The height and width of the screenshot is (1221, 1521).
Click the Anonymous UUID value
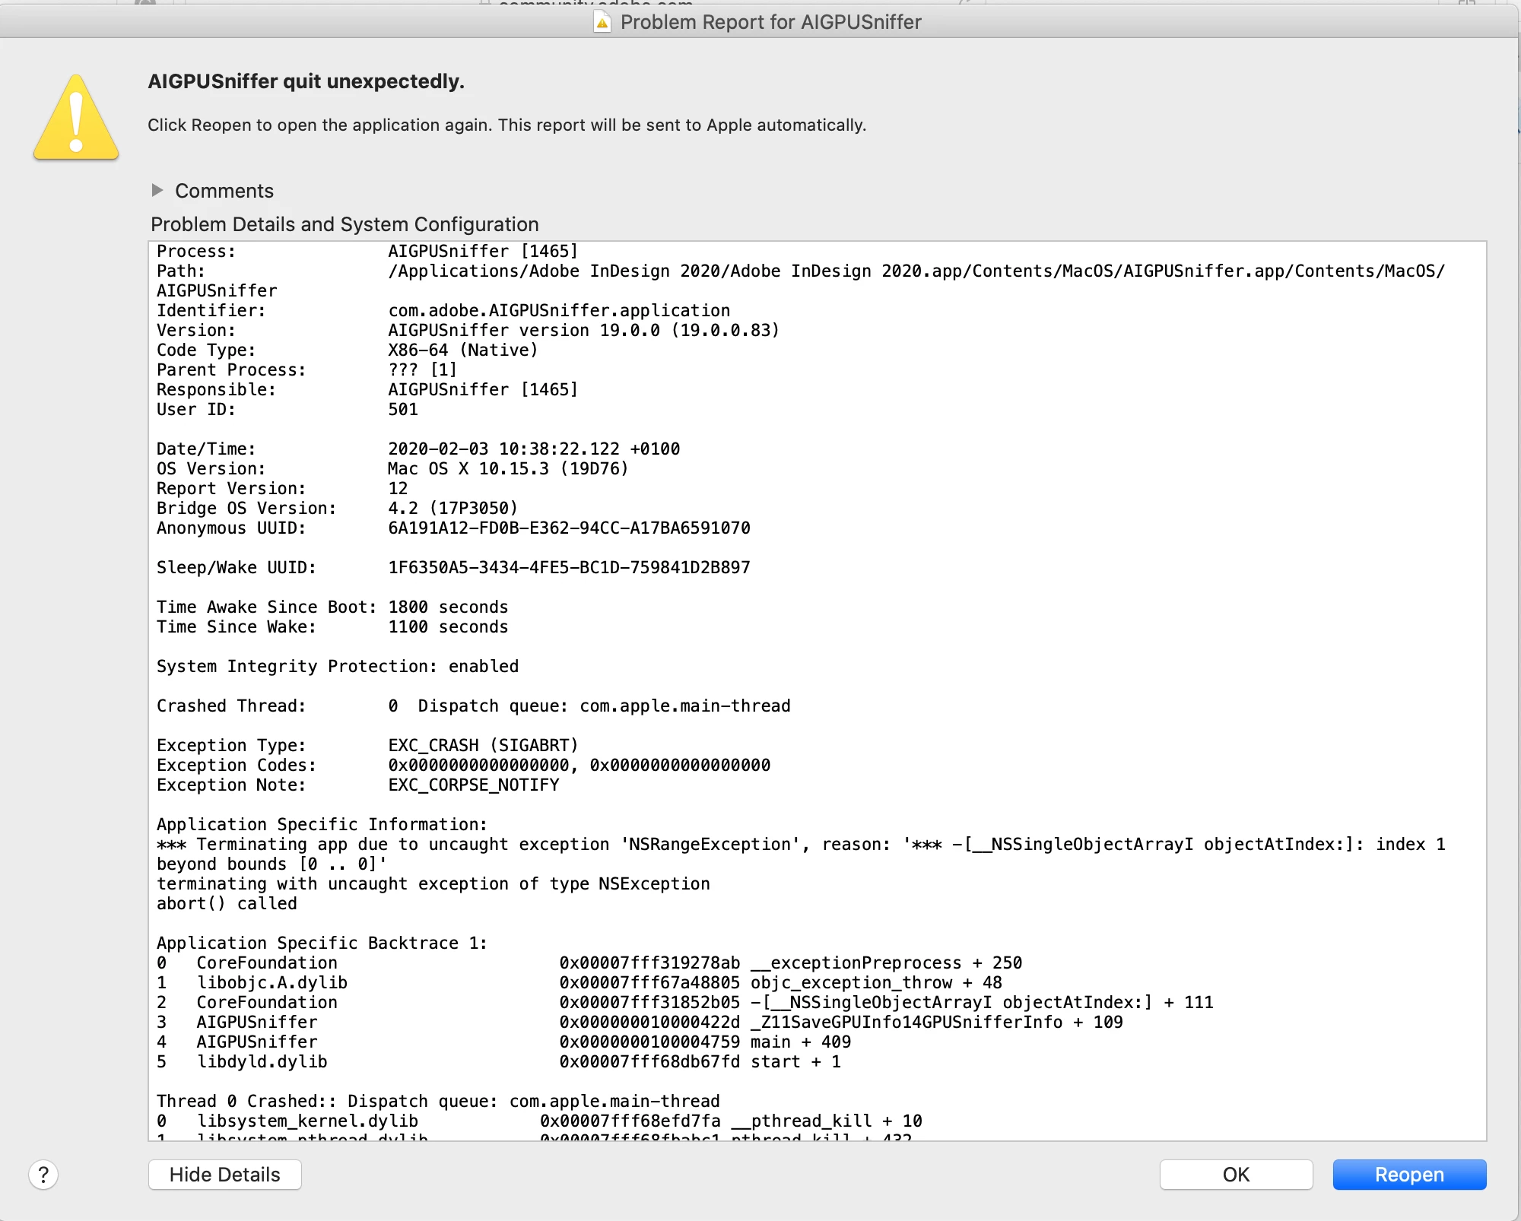[x=569, y=528]
